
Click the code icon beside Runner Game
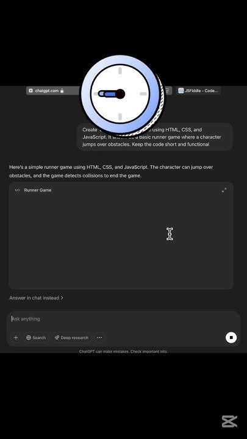click(x=17, y=190)
